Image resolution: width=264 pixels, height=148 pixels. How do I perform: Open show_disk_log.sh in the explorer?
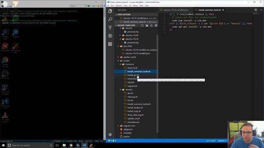tap(135, 115)
